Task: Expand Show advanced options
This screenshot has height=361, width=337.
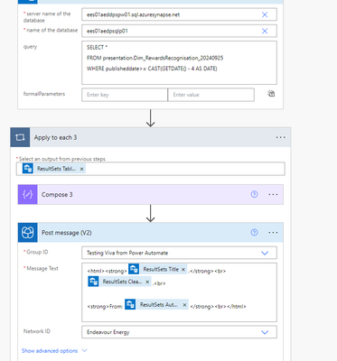Action: [x=54, y=351]
